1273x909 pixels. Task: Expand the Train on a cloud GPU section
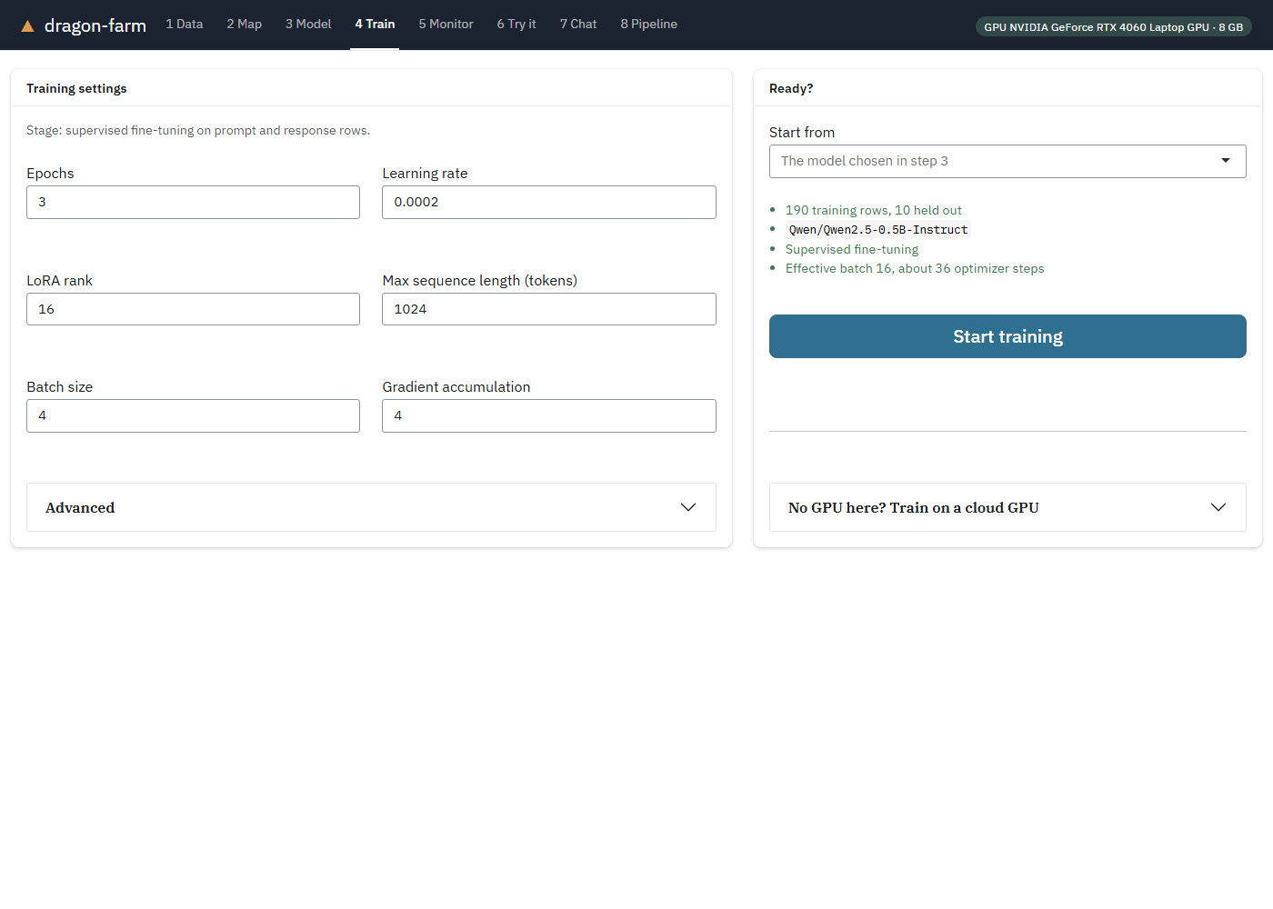point(1007,507)
